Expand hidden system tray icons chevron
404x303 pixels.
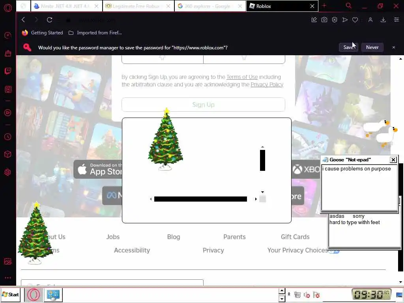pyautogui.click(x=289, y=294)
